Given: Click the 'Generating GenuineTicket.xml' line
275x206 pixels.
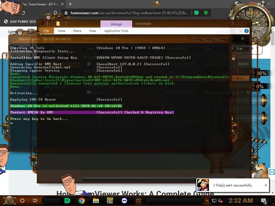Looking at the screenshot, I should [x=66, y=67].
